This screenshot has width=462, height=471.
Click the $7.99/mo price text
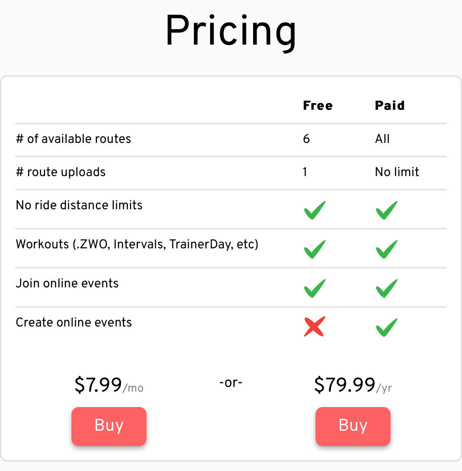point(109,385)
